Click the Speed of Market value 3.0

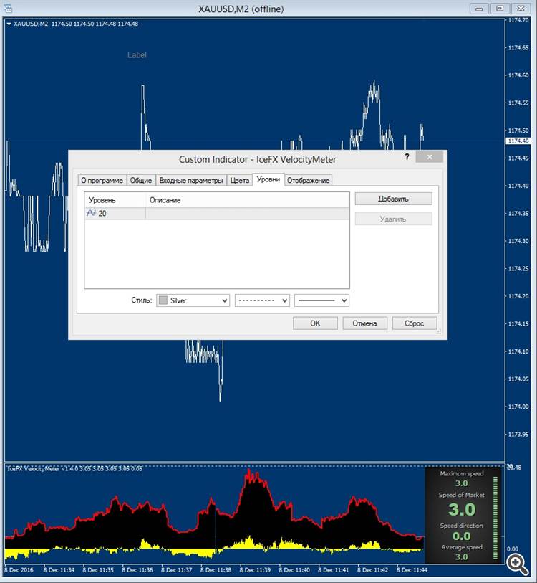point(462,509)
